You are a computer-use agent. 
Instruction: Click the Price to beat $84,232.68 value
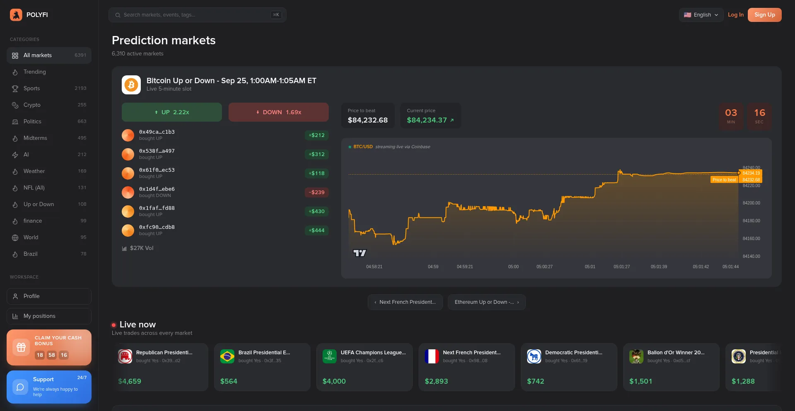[368, 120]
